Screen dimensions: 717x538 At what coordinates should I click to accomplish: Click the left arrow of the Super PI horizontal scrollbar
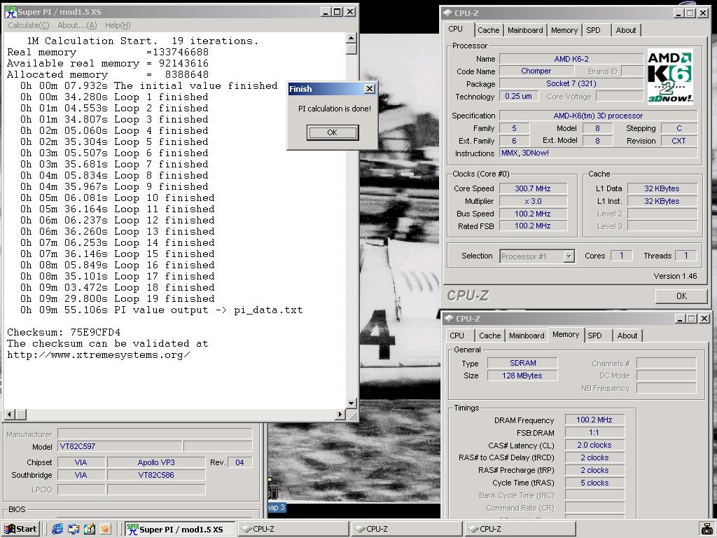10,415
